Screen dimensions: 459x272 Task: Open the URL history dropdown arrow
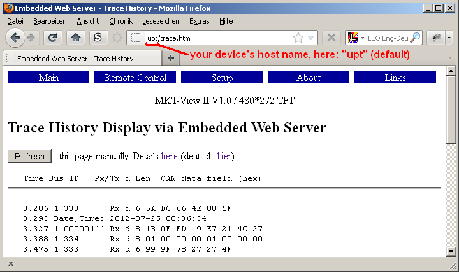(311, 38)
